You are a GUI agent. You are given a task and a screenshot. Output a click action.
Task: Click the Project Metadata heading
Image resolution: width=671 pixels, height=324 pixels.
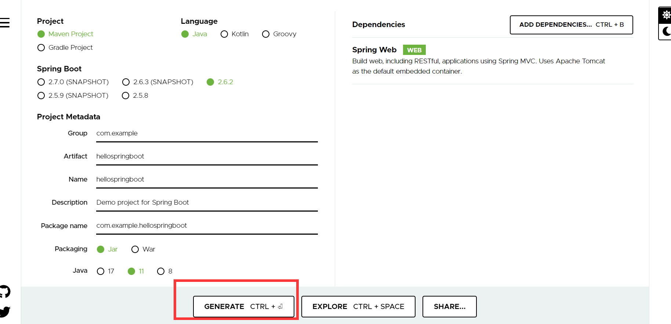(x=69, y=117)
